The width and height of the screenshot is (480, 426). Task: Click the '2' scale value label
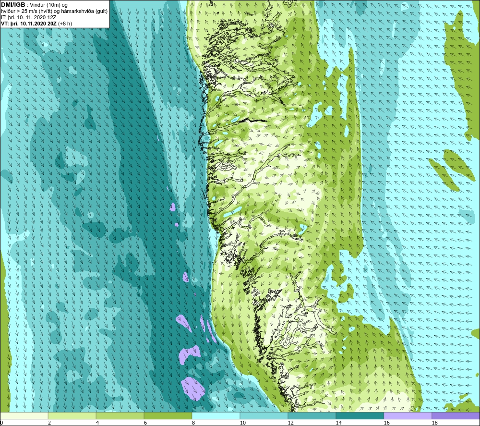point(49,423)
